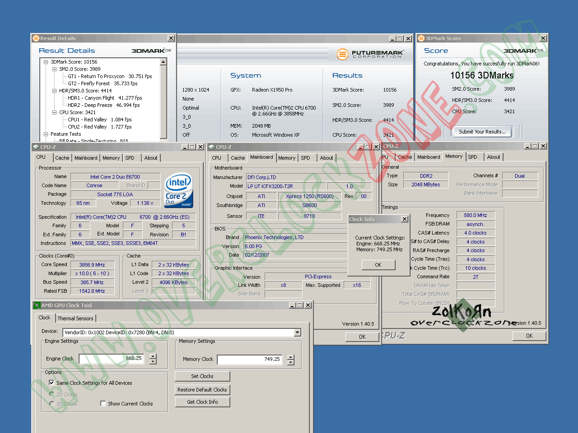Select the CPU2 - Red Valley row

100,127
